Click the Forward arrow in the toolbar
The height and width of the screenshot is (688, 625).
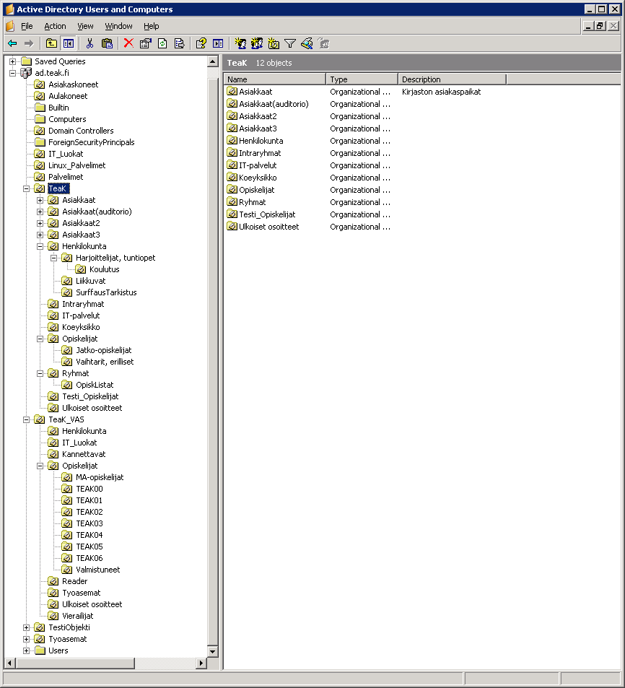pyautogui.click(x=29, y=43)
